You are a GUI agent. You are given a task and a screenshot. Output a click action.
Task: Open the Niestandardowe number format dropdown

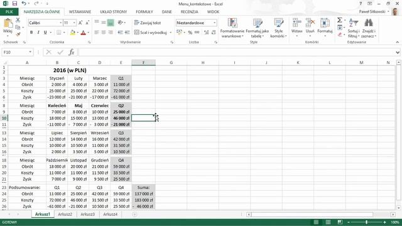click(214, 23)
